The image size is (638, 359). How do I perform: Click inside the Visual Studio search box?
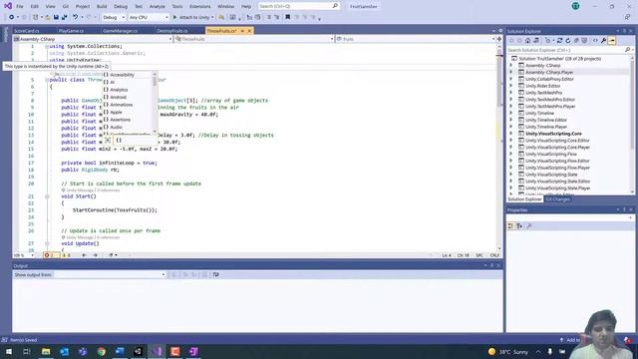[x=299, y=7]
